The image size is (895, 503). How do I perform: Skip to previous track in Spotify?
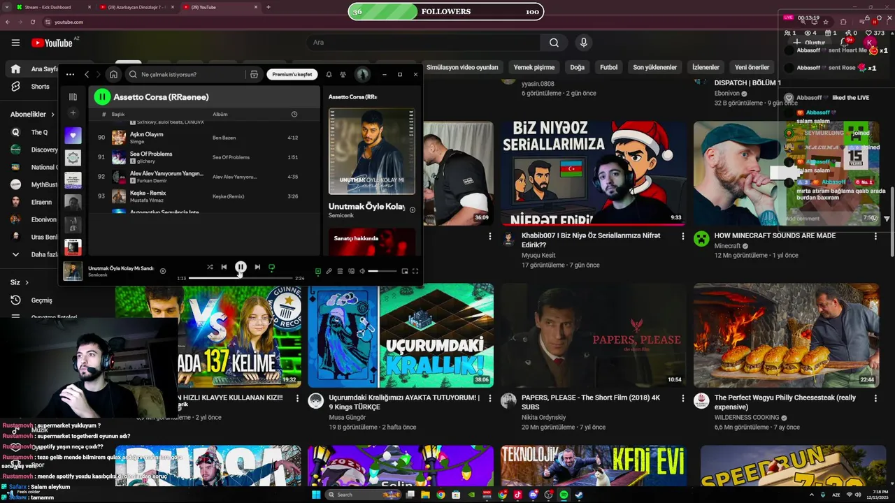coord(224,267)
